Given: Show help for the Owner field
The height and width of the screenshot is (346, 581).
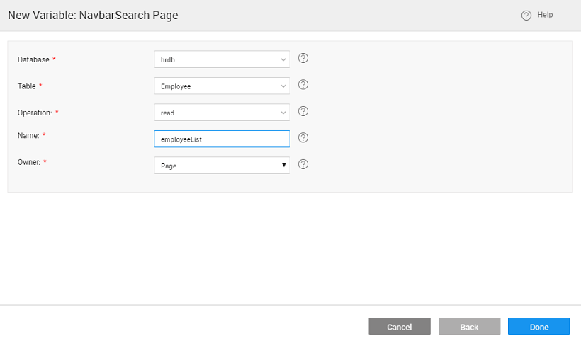Looking at the screenshot, I should pos(303,164).
